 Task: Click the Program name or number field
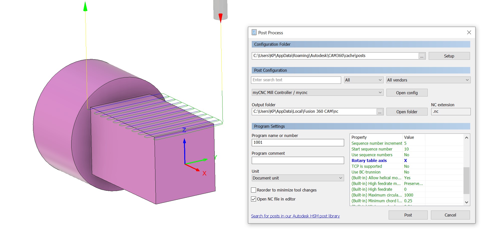tap(298, 142)
